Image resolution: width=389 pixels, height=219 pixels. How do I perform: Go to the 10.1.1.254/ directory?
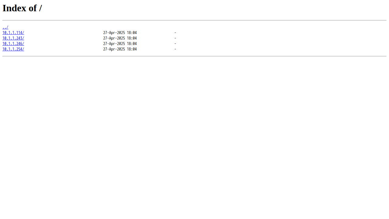(13, 49)
